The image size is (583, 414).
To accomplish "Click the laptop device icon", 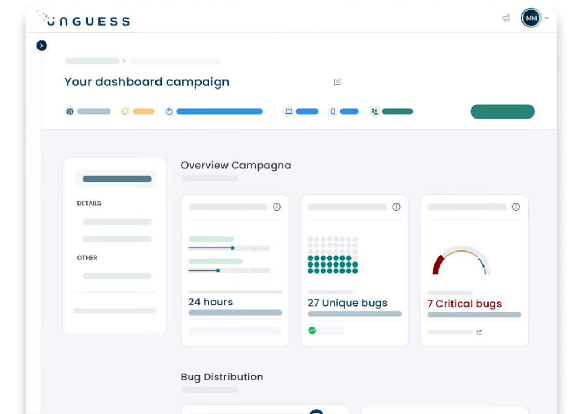I will (x=289, y=111).
